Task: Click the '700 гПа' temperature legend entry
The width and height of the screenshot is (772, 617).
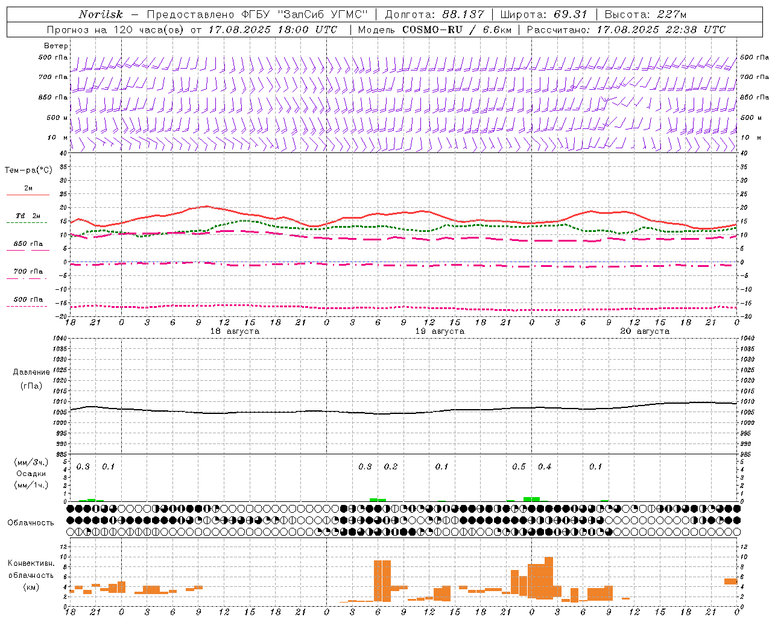Action: [x=28, y=271]
